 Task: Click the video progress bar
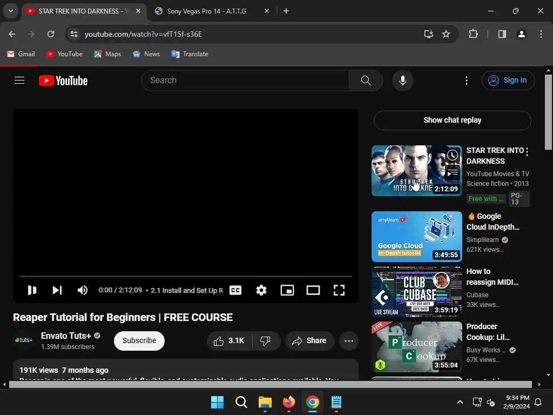[x=186, y=276]
